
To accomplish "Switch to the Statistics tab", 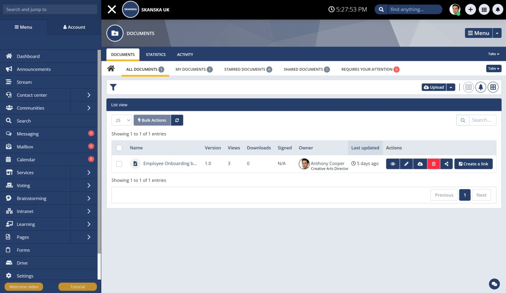I will [155, 54].
